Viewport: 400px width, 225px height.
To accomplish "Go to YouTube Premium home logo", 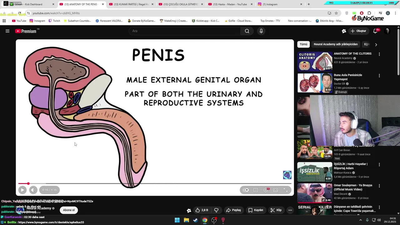I will point(26,31).
